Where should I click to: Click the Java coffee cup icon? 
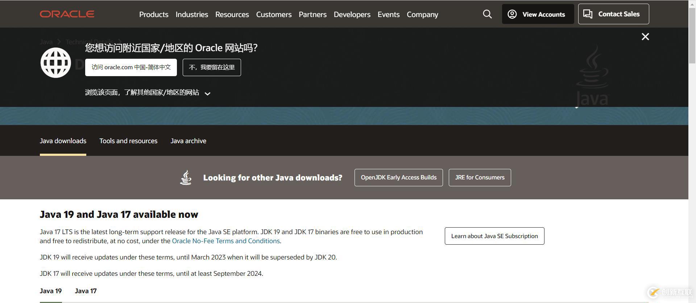coord(186,178)
